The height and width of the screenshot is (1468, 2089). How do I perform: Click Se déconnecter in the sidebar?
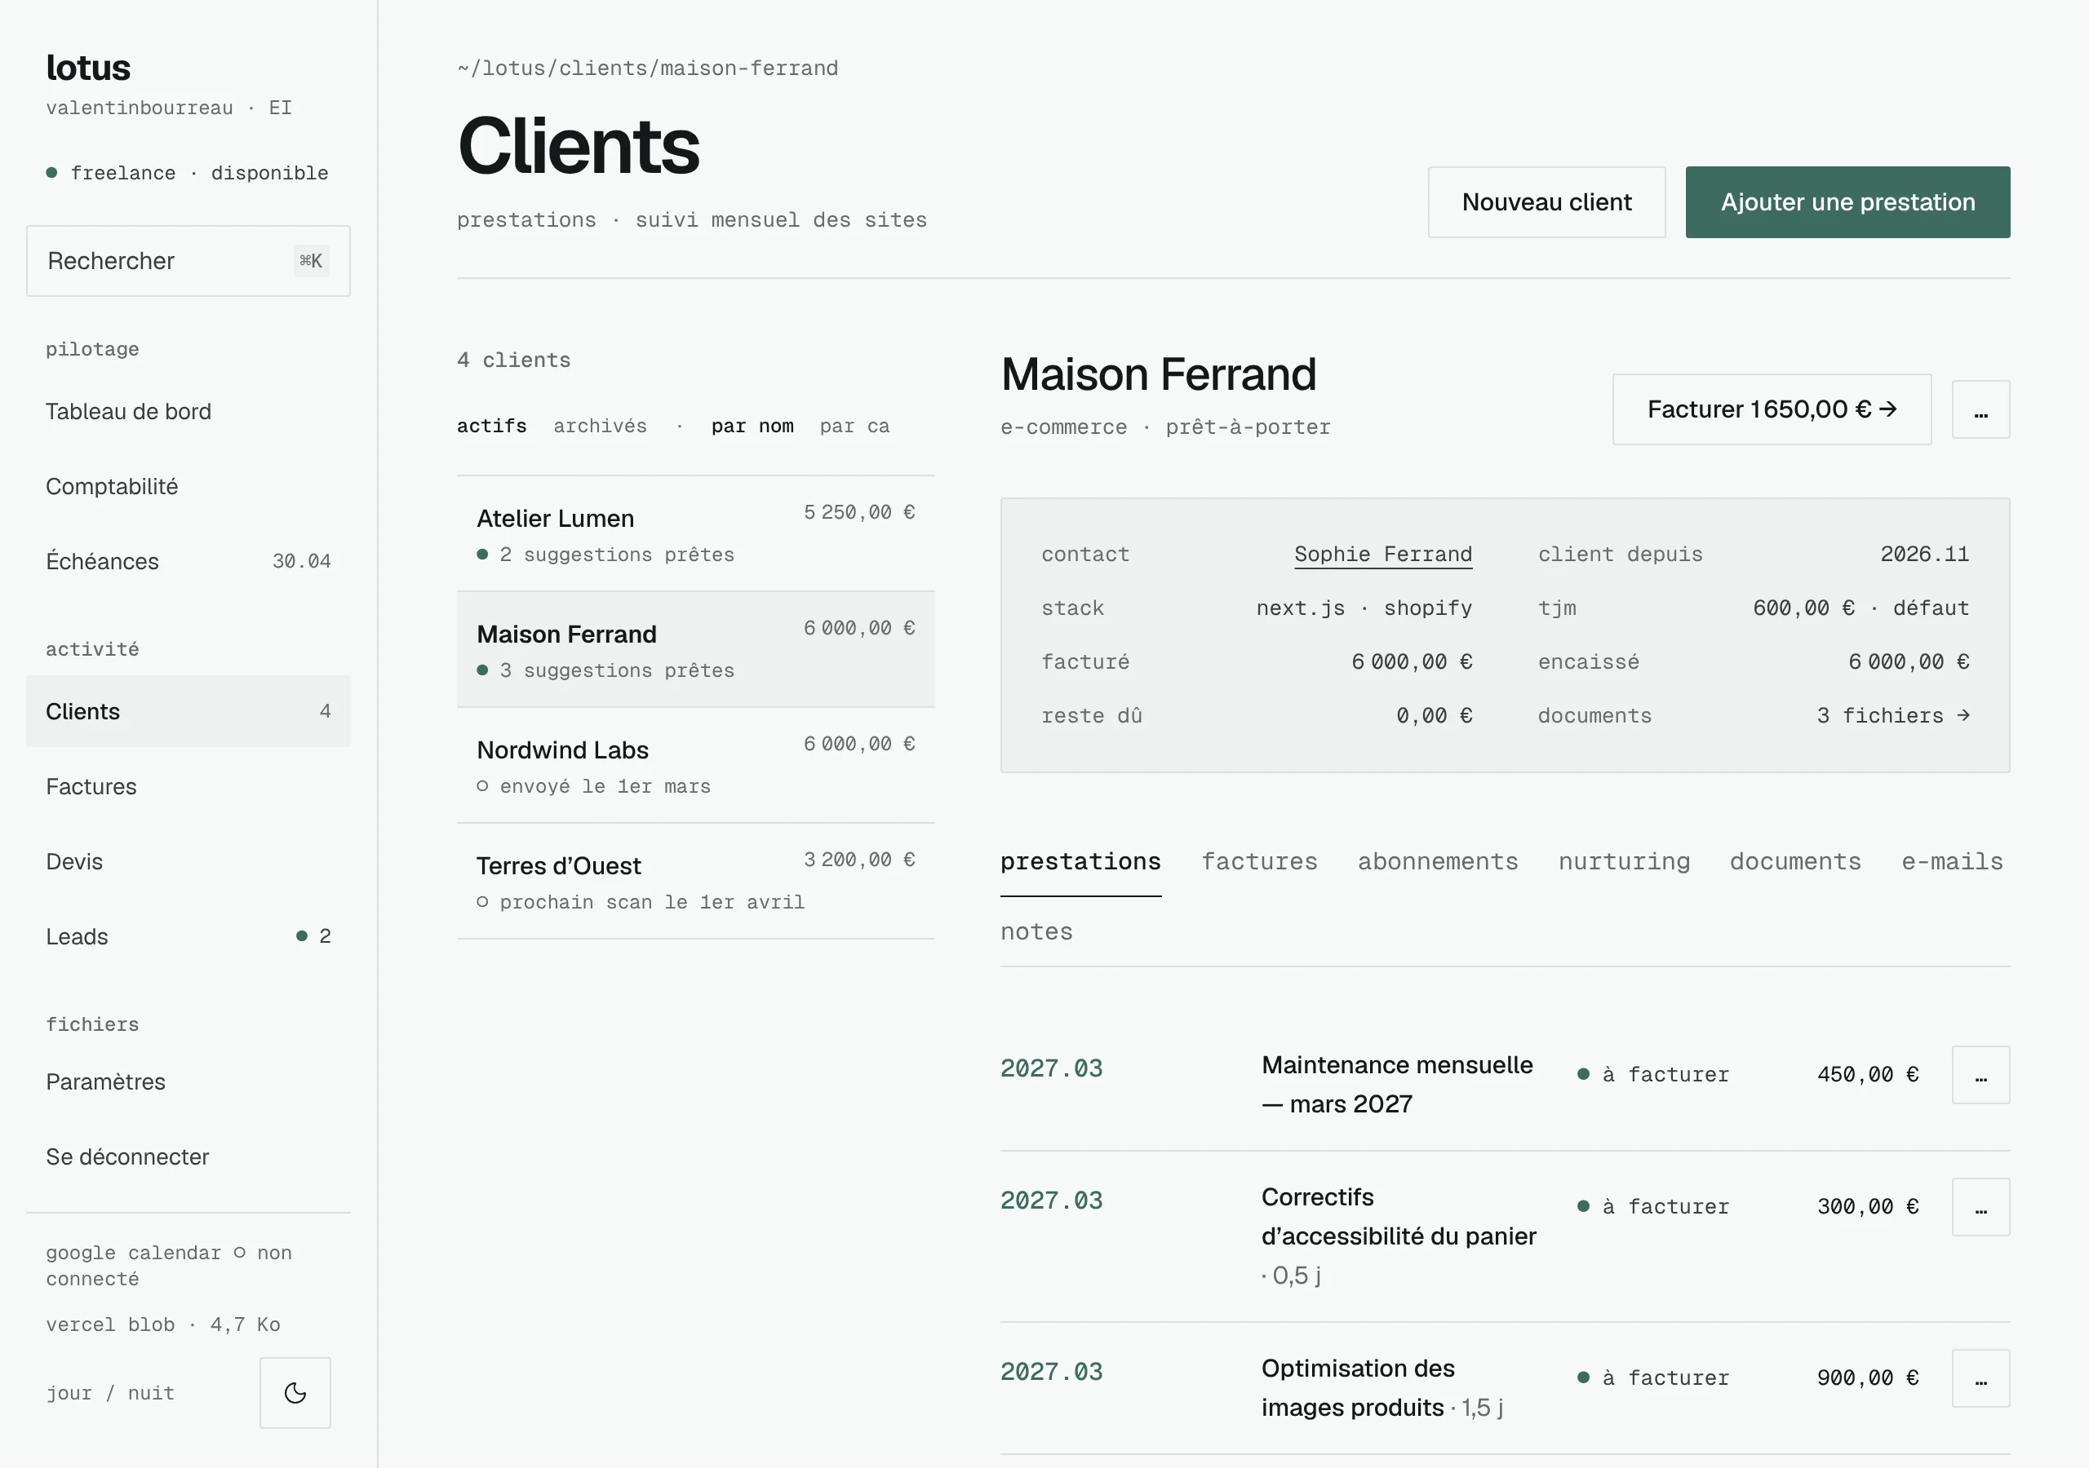[x=188, y=1157]
